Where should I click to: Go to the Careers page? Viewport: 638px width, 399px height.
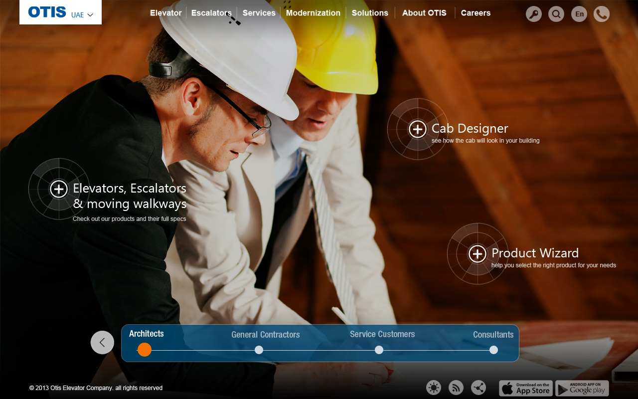coord(476,13)
